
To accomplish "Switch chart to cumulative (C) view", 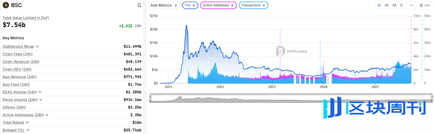I will [401, 5].
